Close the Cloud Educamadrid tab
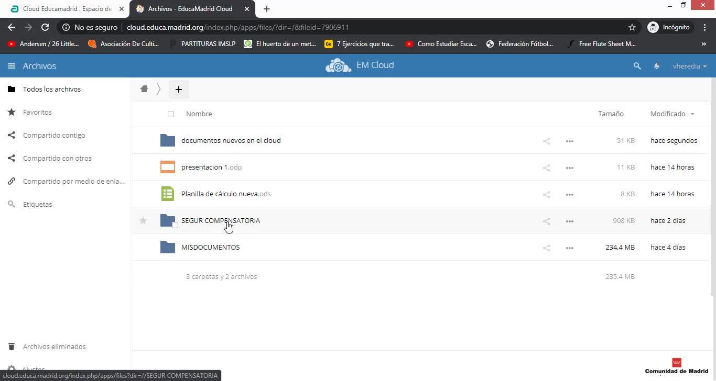716x381 pixels. [122, 9]
